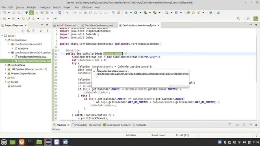260x146 pixels.
Task: Open the Data Source Explorer tab
Action: click(x=117, y=125)
